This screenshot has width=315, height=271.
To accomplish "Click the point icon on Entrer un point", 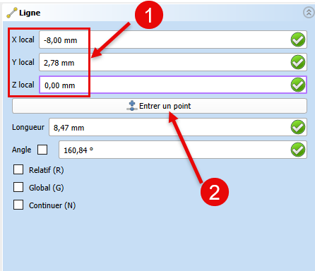I will pos(132,106).
